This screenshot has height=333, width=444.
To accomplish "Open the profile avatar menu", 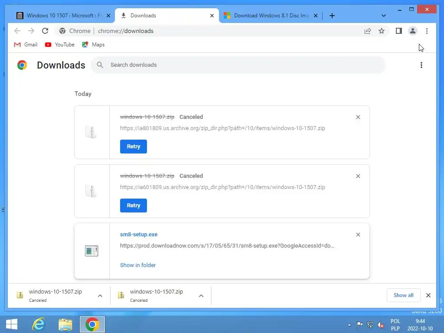I will coord(413,31).
